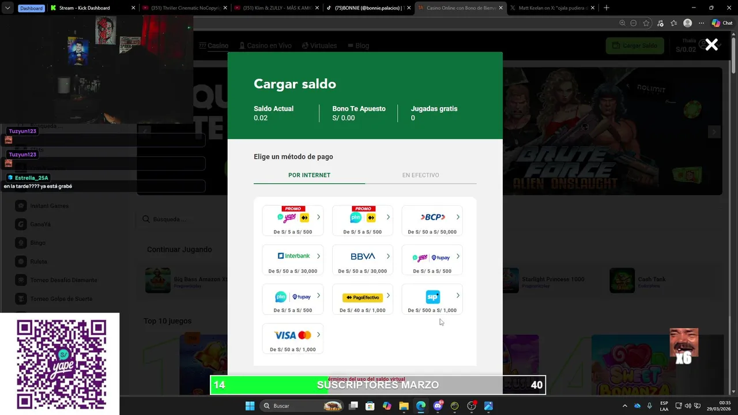Choose PagoEfectivo payment method

[x=363, y=299]
